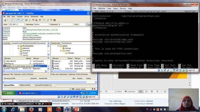
Task: Click Disconnect from server red X icon
Action: click(37, 20)
